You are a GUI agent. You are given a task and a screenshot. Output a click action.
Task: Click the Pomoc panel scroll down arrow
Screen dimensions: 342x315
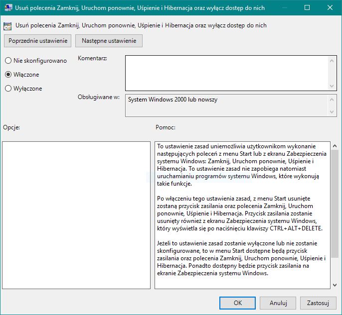[335, 285]
